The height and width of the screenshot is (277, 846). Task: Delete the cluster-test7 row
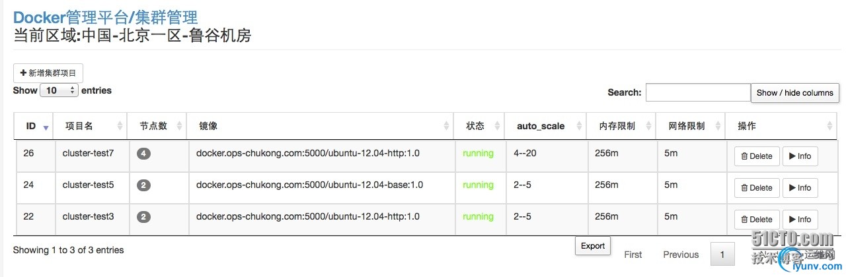(x=757, y=156)
